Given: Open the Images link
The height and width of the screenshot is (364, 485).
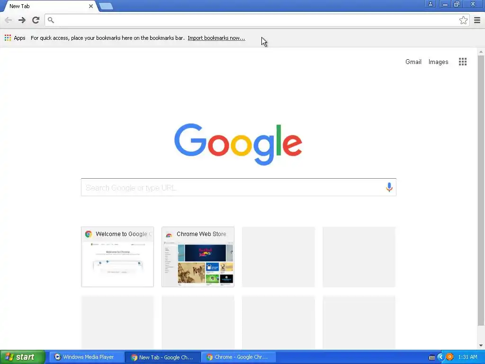Looking at the screenshot, I should 438,62.
